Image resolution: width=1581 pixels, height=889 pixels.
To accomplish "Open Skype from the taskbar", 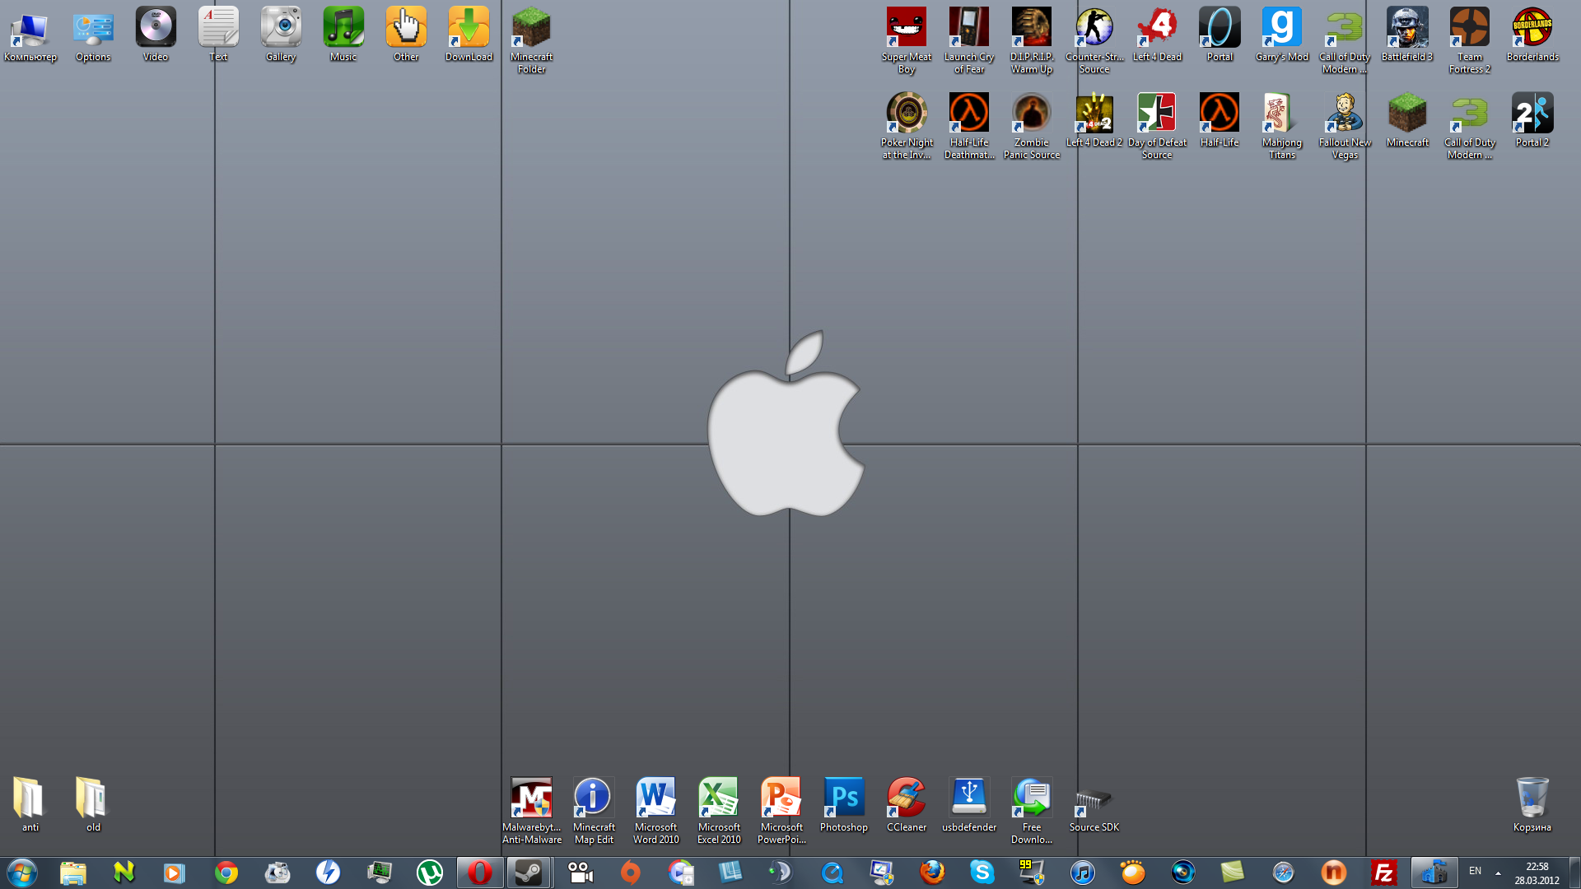I will coord(982,873).
